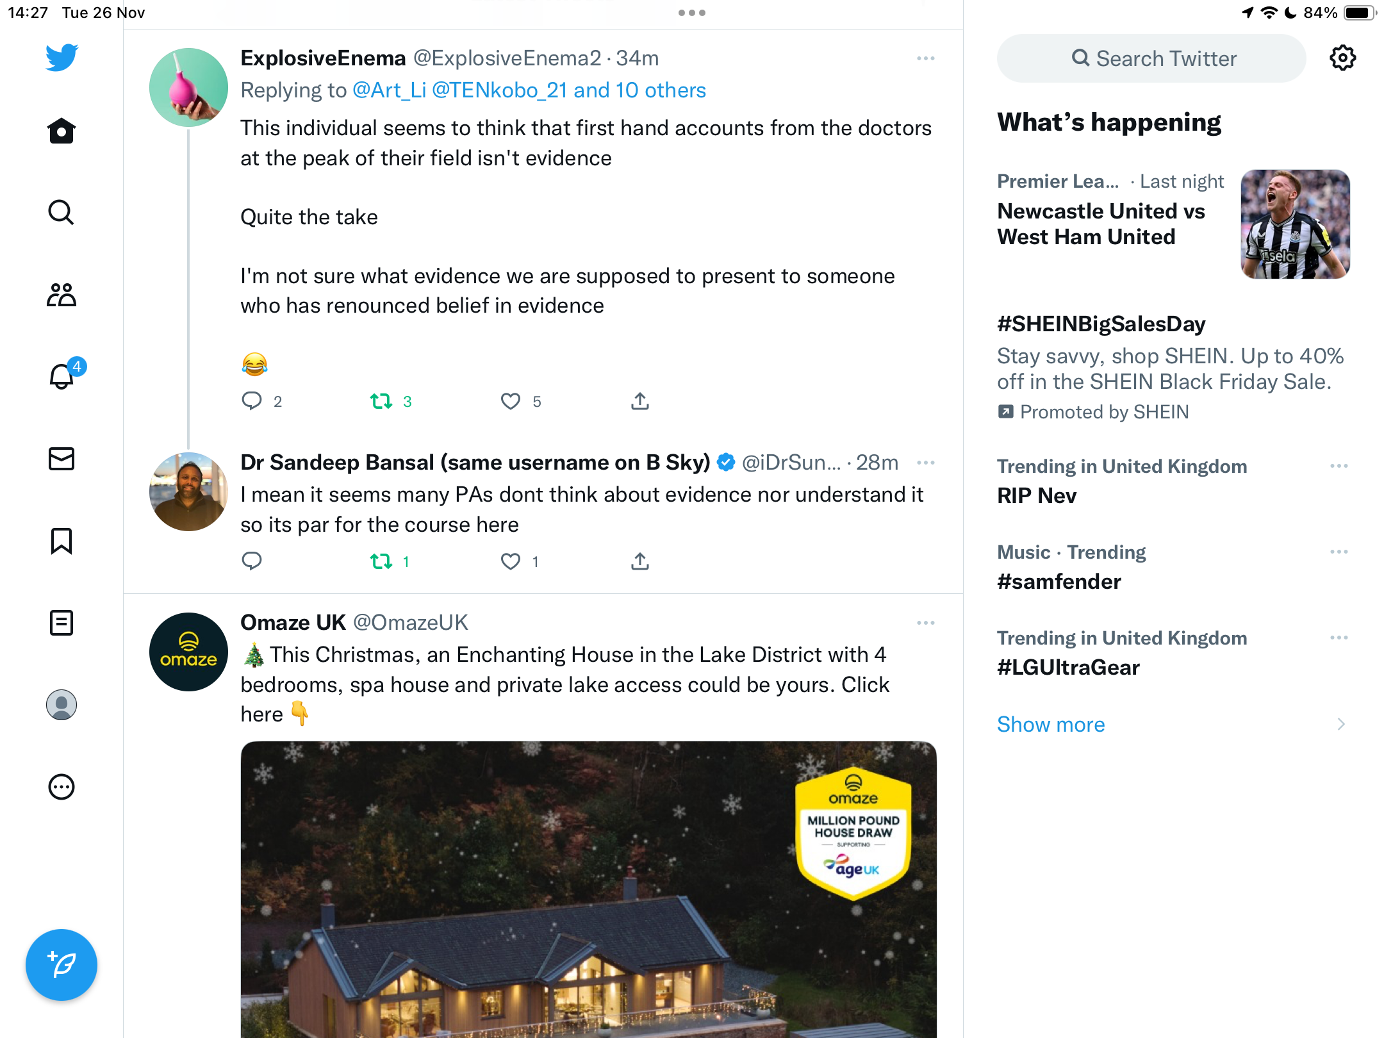Screen dimensions: 1384x1038
Task: Open more options on ExplosiveEnema's tweet
Action: pos(926,58)
